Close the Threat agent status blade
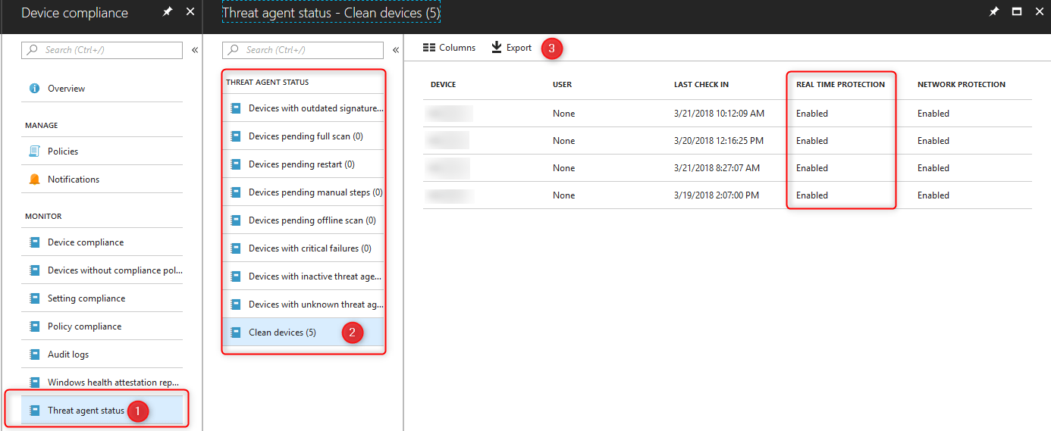The width and height of the screenshot is (1051, 431). pyautogui.click(x=1039, y=12)
